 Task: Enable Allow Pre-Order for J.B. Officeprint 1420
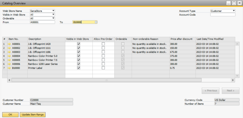click(103, 44)
